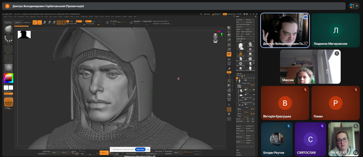This screenshot has width=363, height=157.
Task: Activate the orange Edit mode button
Action: (x=35, y=22)
